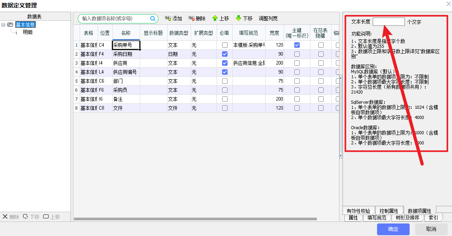Screen dimensions: 452x236
Task: Switch to the 属性 tab
Action: coord(354,218)
